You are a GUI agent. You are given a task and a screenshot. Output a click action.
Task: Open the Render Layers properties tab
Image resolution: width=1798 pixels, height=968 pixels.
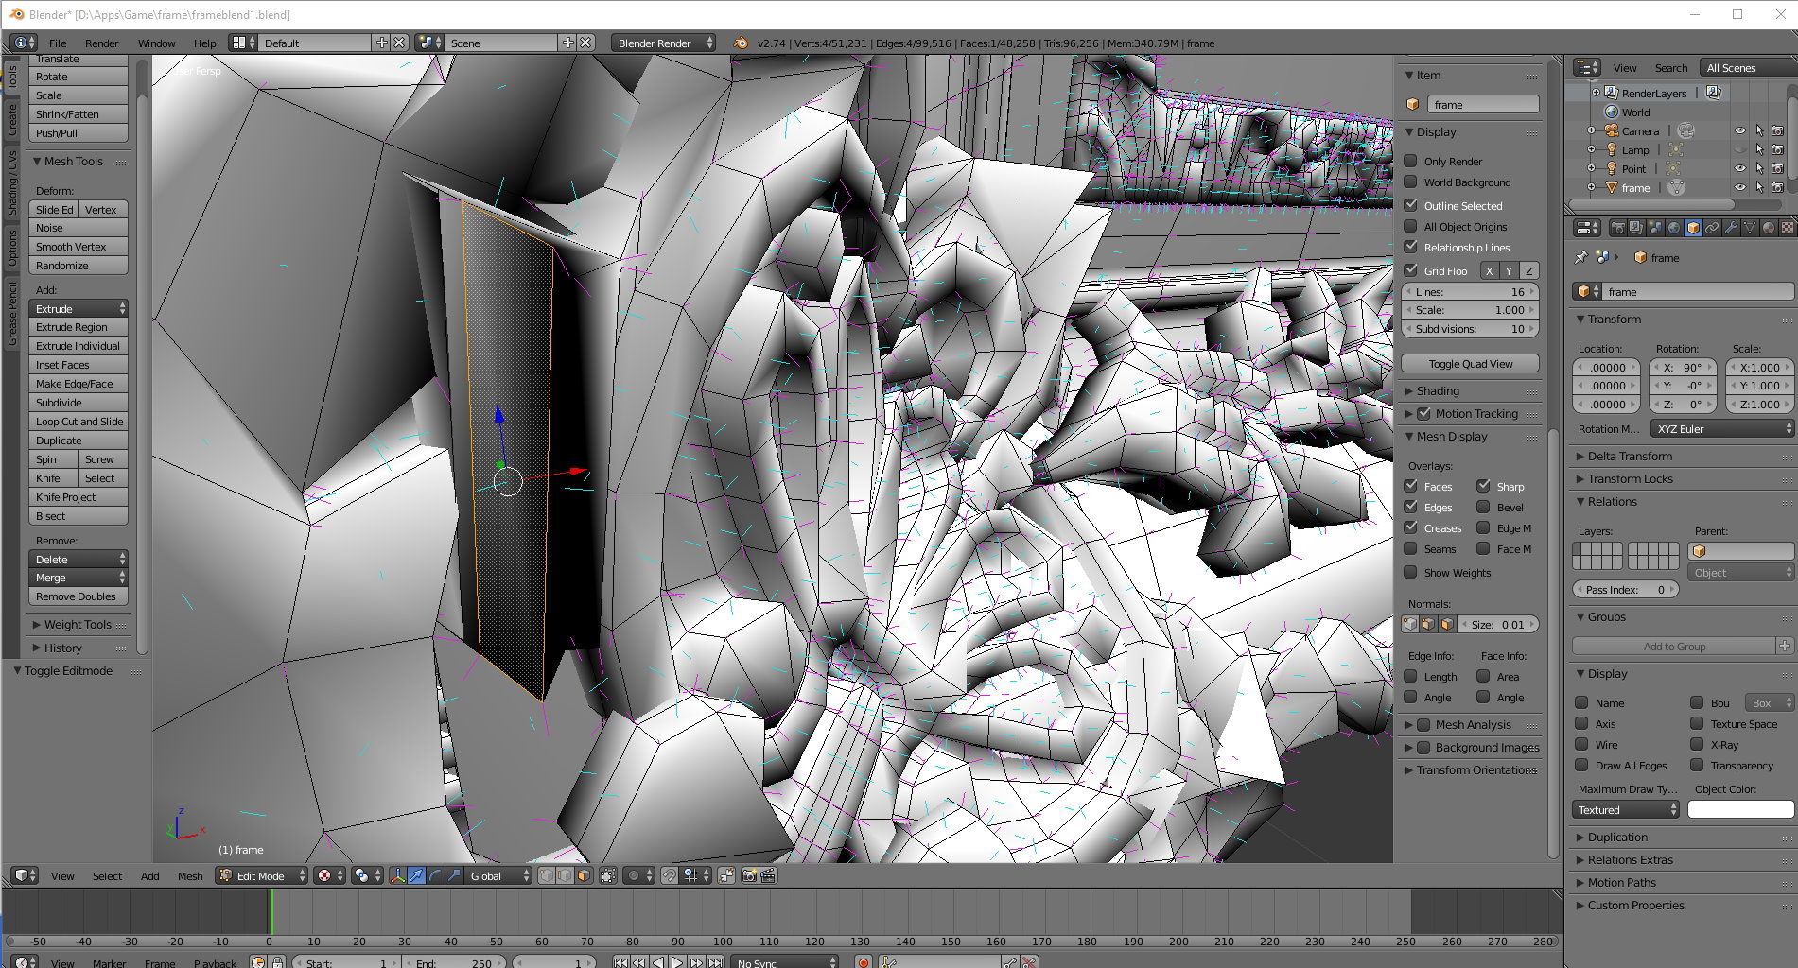[1636, 228]
